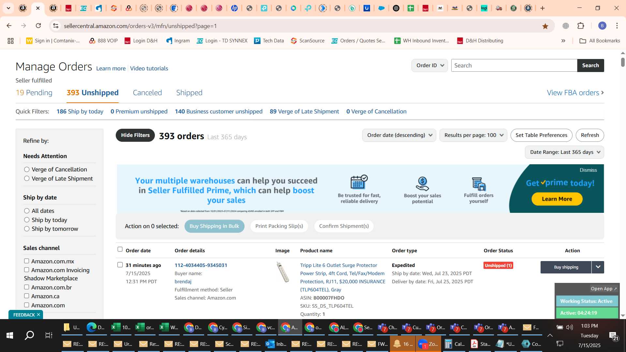Check the box for order 112-4034405-9345031
The width and height of the screenshot is (626, 352).
[x=120, y=265]
